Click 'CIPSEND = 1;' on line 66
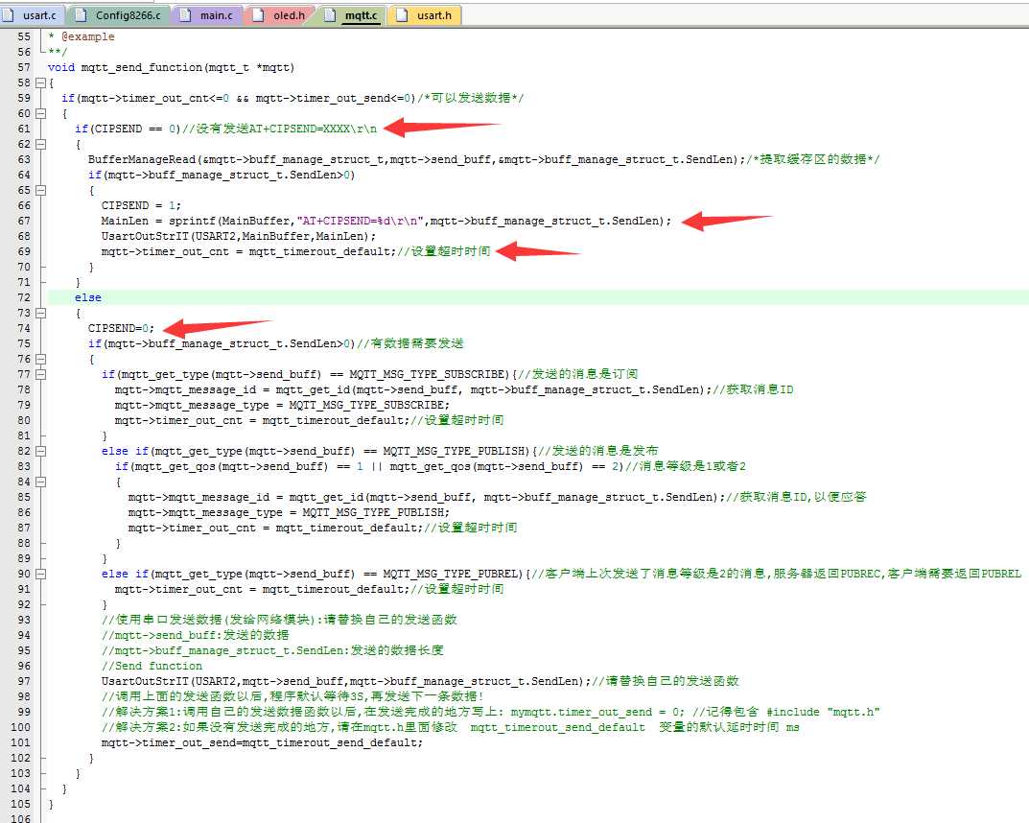 [141, 205]
